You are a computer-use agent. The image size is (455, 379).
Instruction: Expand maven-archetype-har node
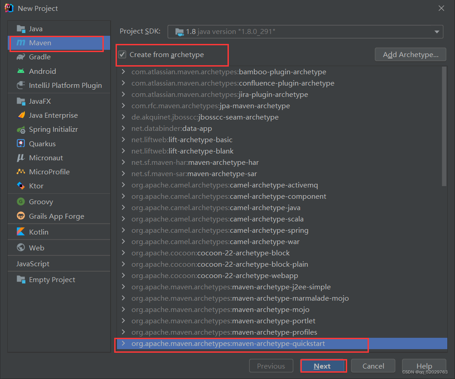coord(123,162)
